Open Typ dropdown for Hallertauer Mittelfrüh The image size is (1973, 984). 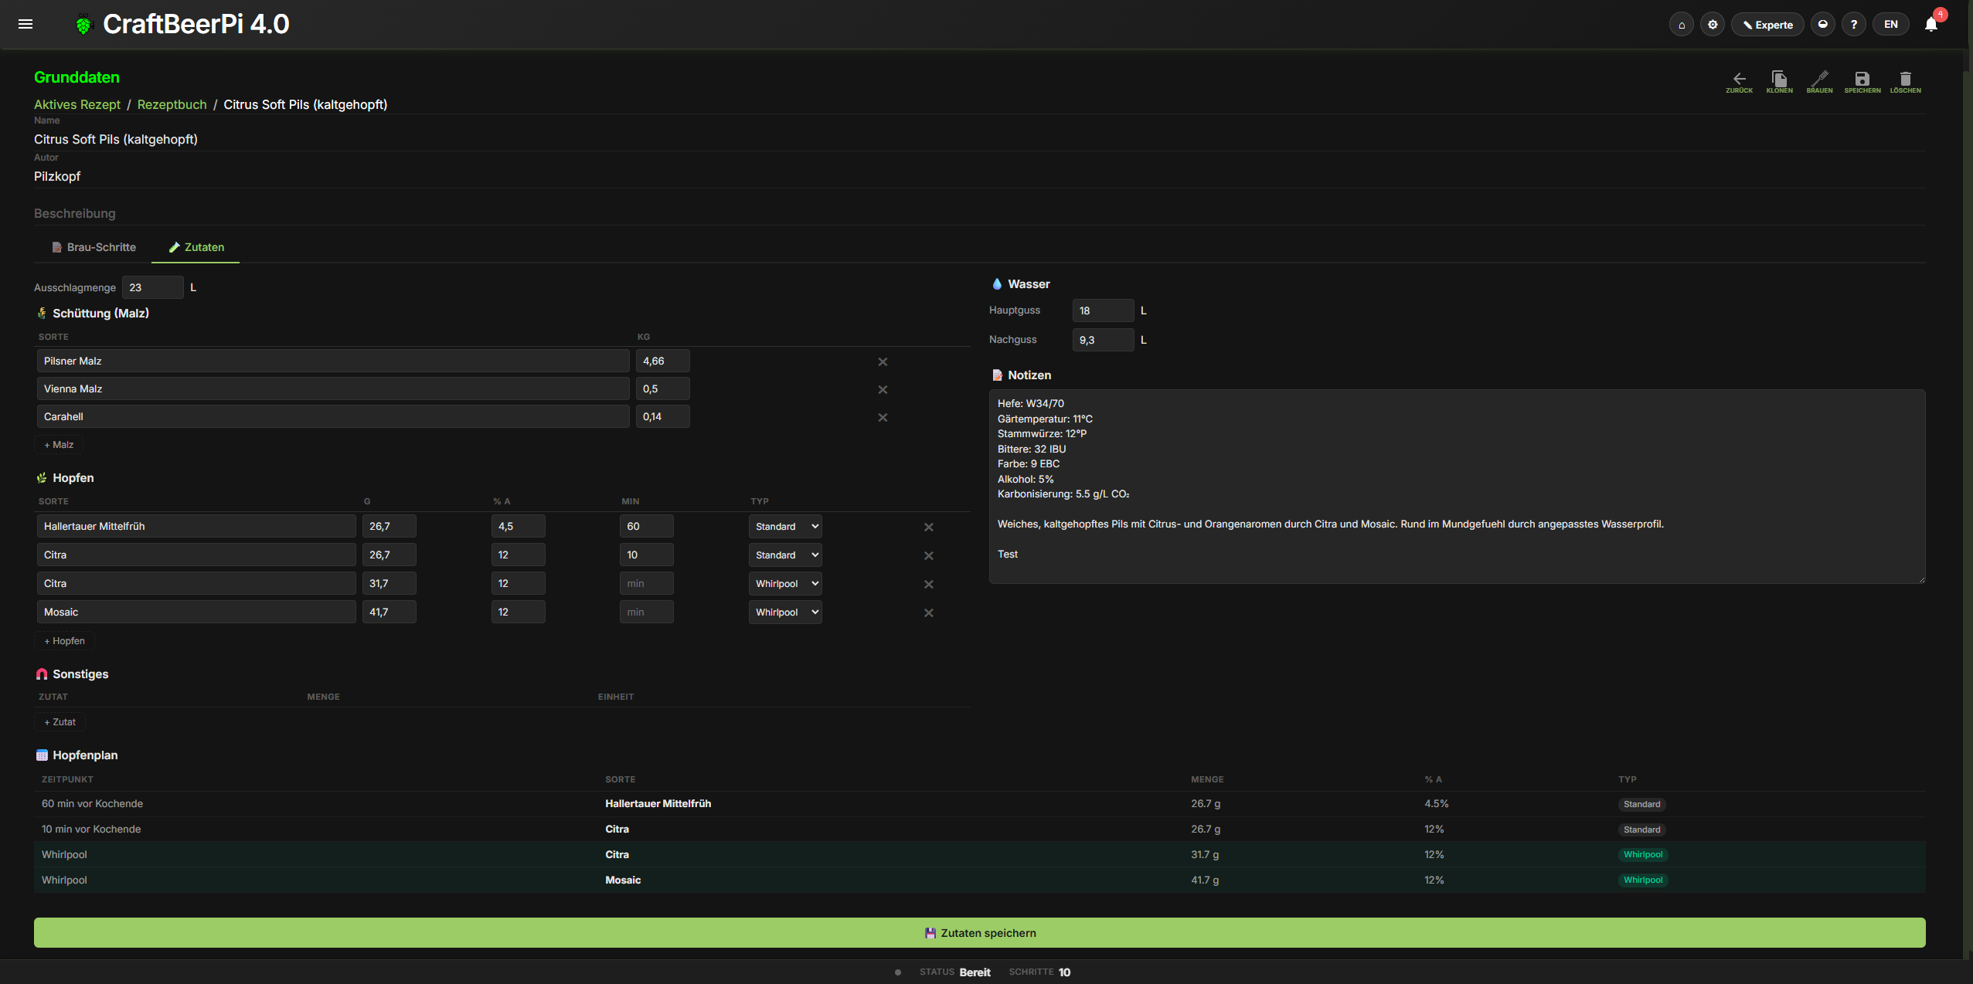click(x=785, y=526)
